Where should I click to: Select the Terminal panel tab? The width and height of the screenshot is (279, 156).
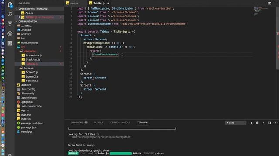click(143, 123)
